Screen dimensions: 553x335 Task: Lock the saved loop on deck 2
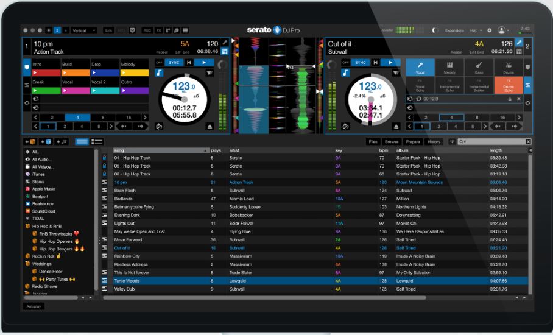coord(510,99)
